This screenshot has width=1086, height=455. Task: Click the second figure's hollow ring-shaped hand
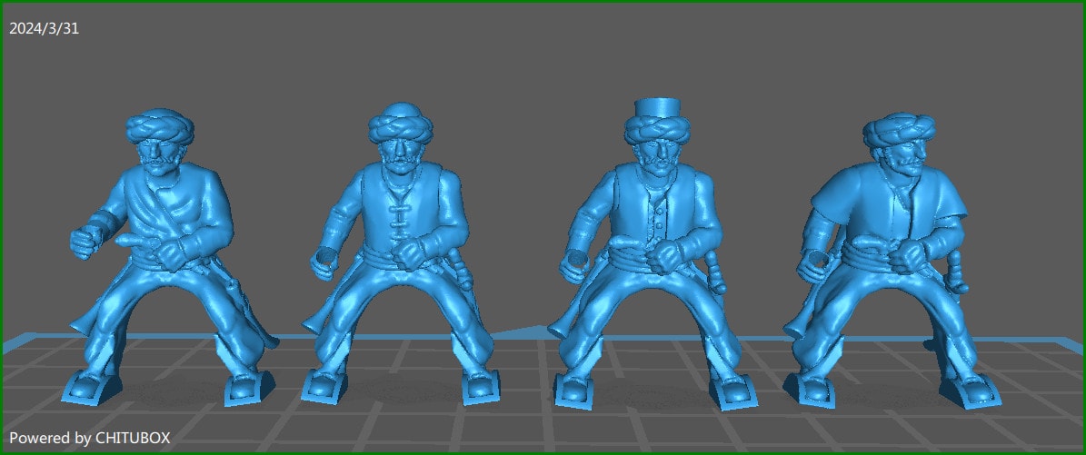tap(326, 262)
